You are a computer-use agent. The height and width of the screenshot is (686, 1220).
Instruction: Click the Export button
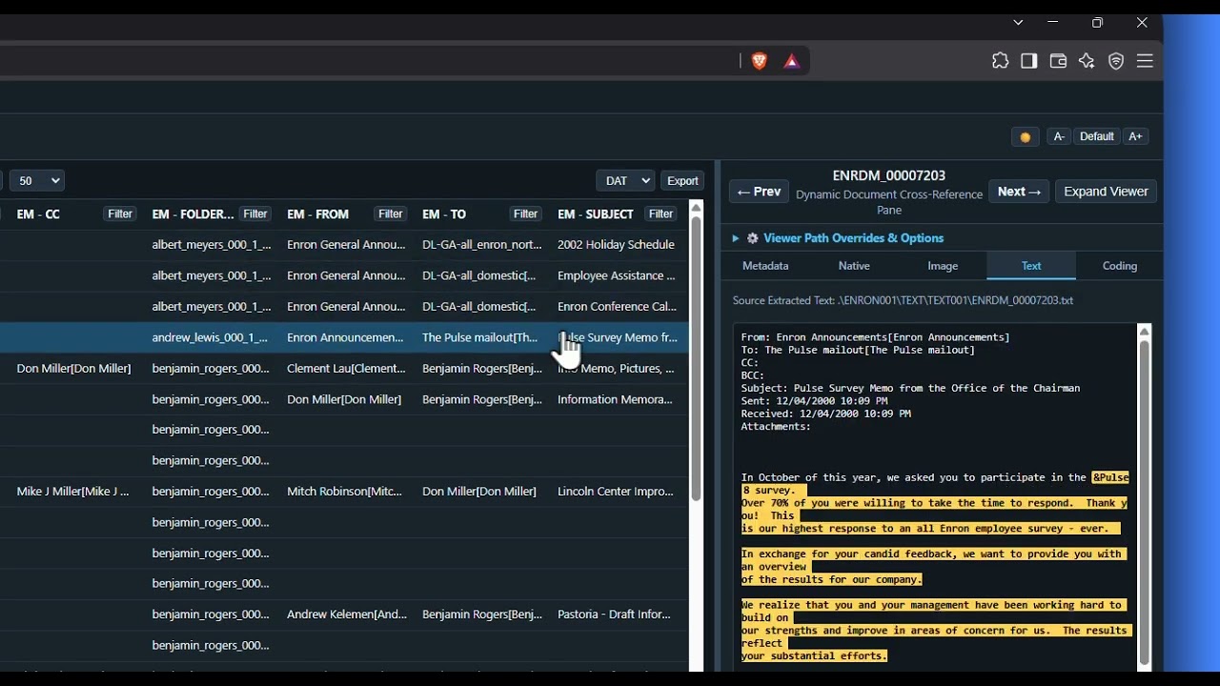click(x=682, y=180)
